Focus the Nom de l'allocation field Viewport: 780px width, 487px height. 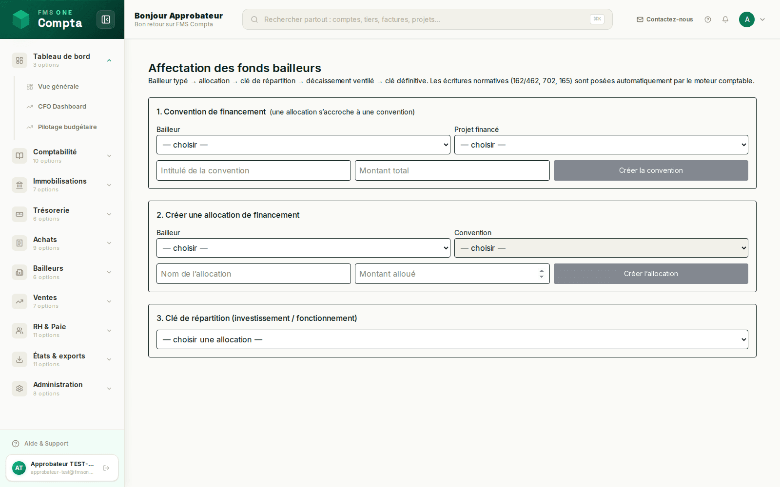(x=253, y=274)
